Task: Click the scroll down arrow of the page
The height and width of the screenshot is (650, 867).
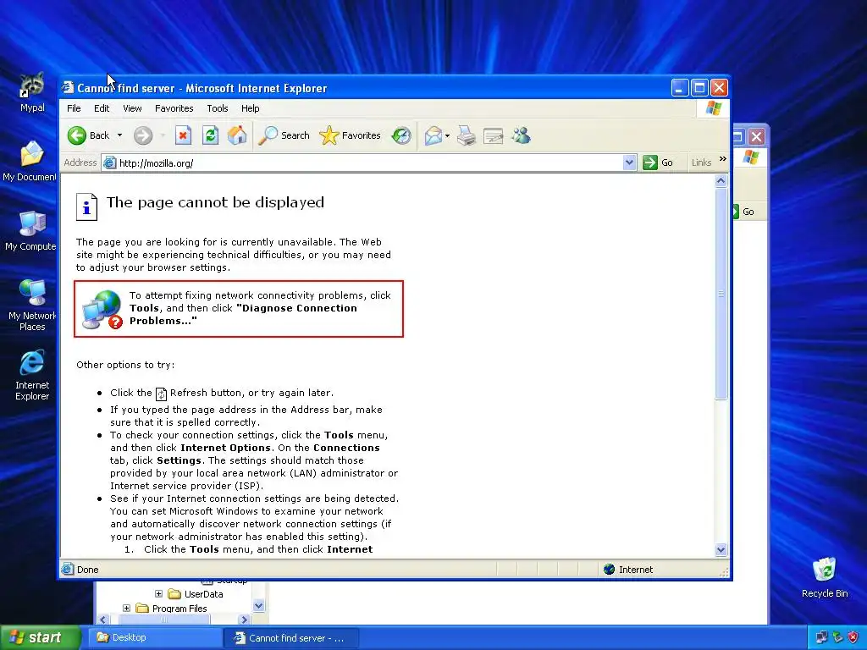Action: coord(721,549)
